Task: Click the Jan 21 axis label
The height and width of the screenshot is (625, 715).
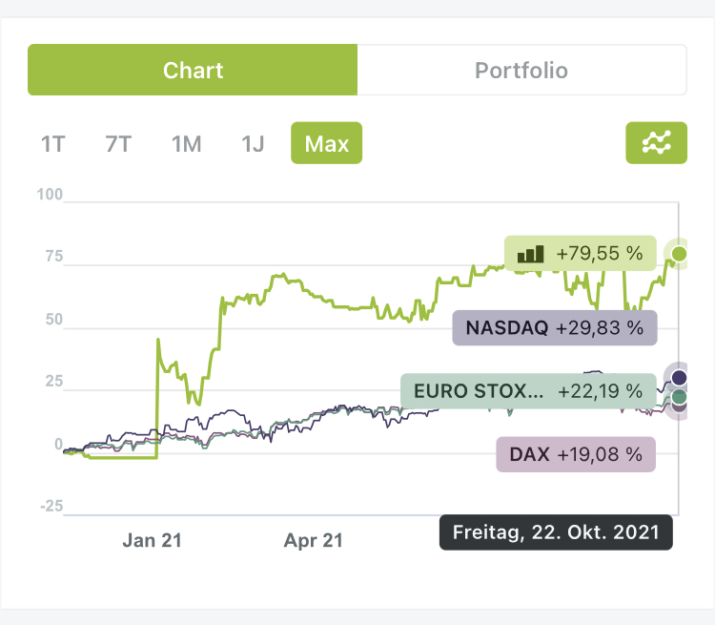Action: tap(152, 540)
